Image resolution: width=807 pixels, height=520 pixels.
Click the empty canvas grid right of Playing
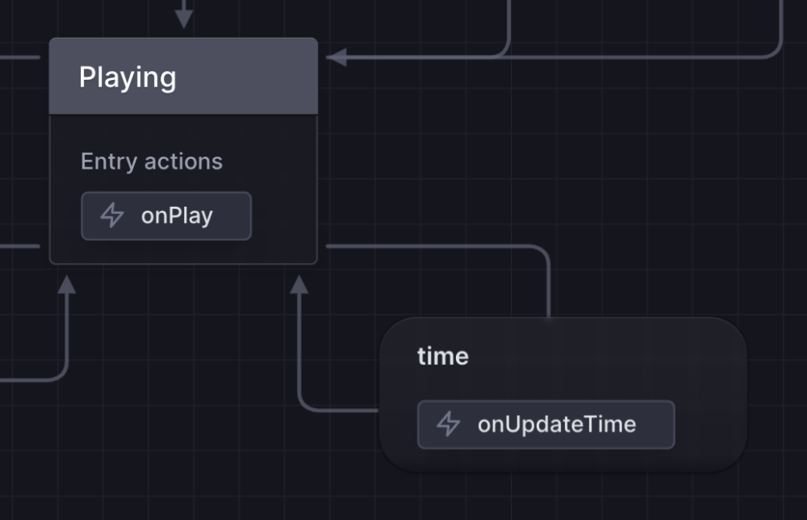(565, 145)
